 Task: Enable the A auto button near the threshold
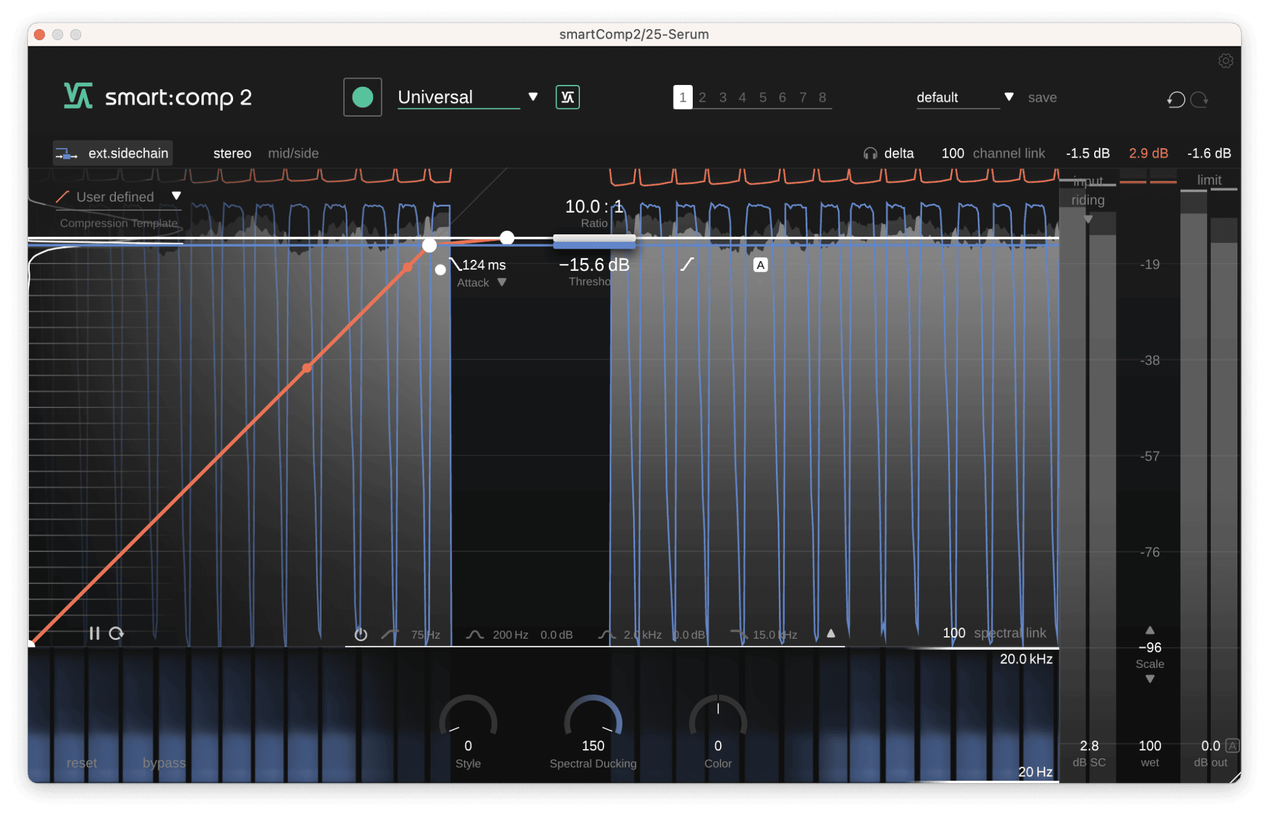760,265
